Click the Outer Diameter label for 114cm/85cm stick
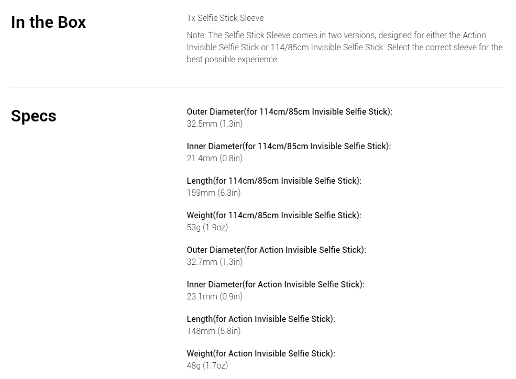The image size is (516, 379). [x=290, y=112]
